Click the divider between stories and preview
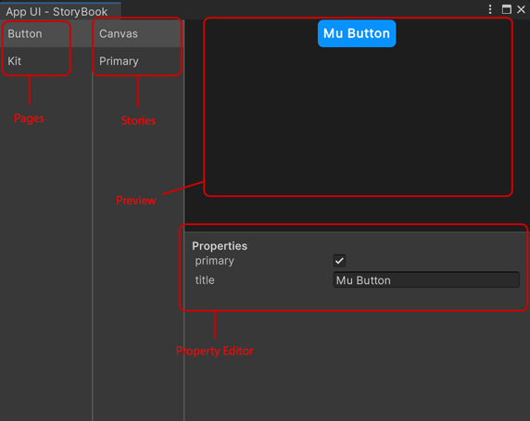 [x=184, y=220]
